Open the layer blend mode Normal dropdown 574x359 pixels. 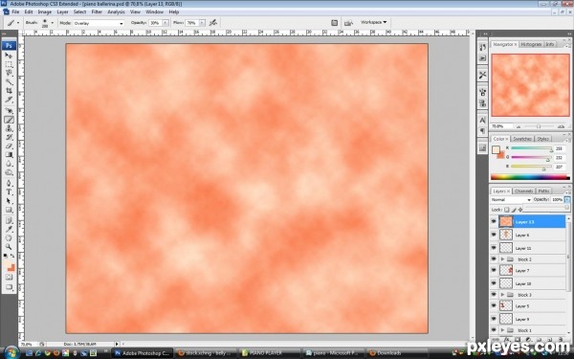511,200
